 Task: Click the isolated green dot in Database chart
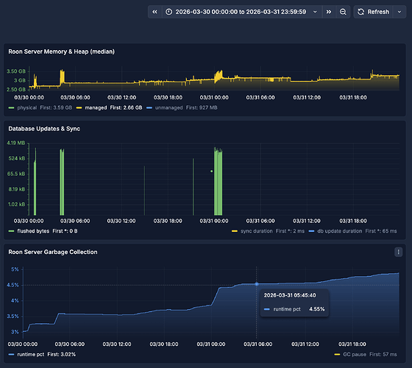tap(212, 171)
